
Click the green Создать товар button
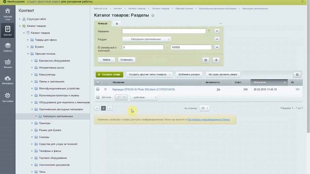pos(109,74)
